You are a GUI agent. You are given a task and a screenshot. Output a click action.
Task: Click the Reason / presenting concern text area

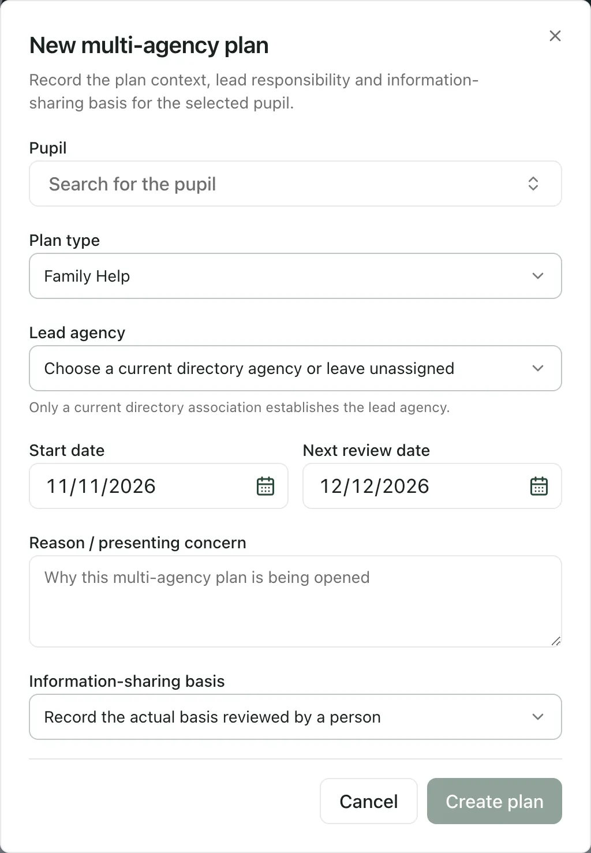[295, 601]
